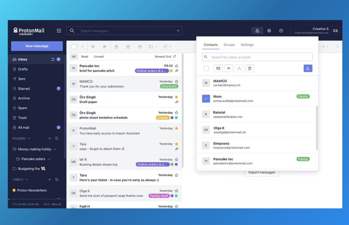Mark selected messages as read
349x225 pixels.
(93, 46)
